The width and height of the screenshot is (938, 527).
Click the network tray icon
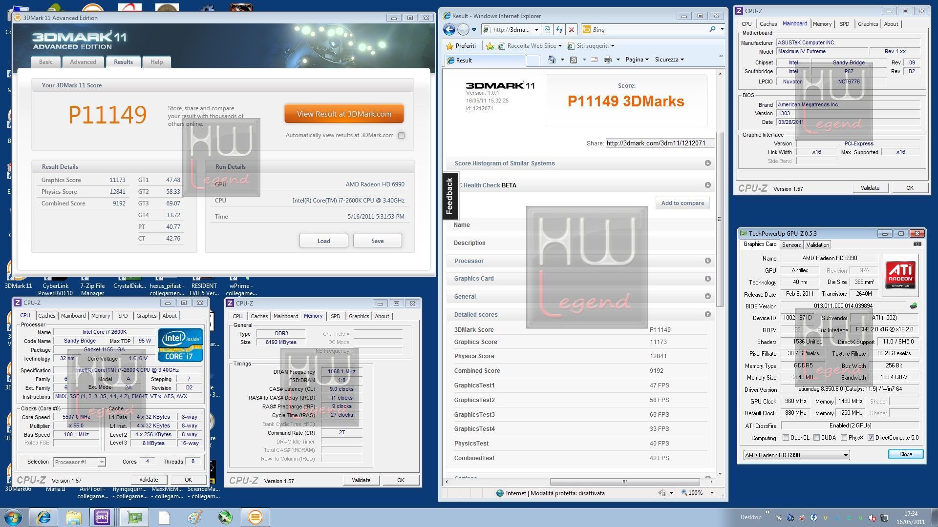click(884, 518)
